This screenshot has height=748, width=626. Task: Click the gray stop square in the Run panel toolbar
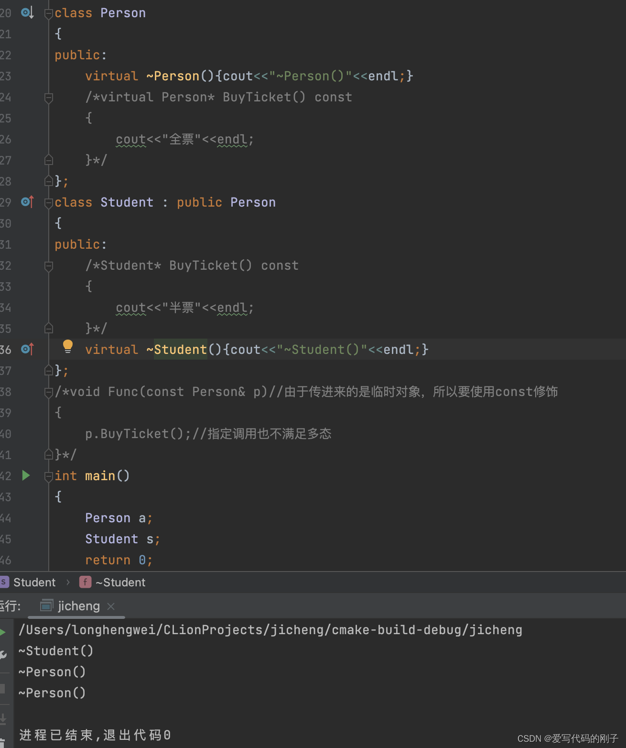[x=2, y=689]
